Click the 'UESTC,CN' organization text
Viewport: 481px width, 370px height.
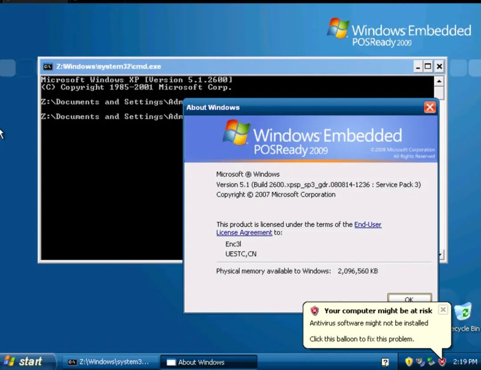(241, 254)
